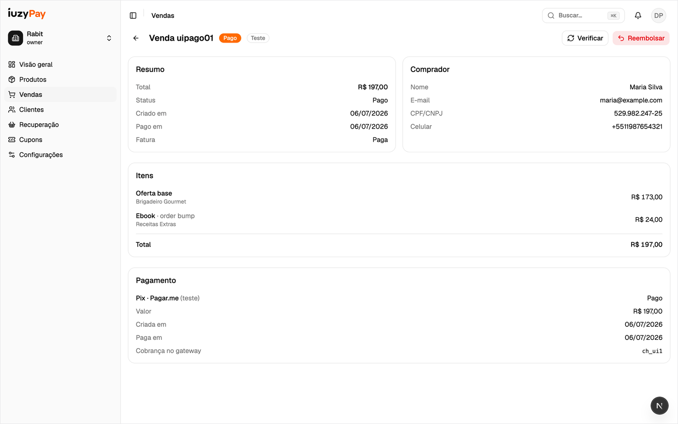Go back with the left arrow
This screenshot has height=424, width=678.
(x=136, y=38)
